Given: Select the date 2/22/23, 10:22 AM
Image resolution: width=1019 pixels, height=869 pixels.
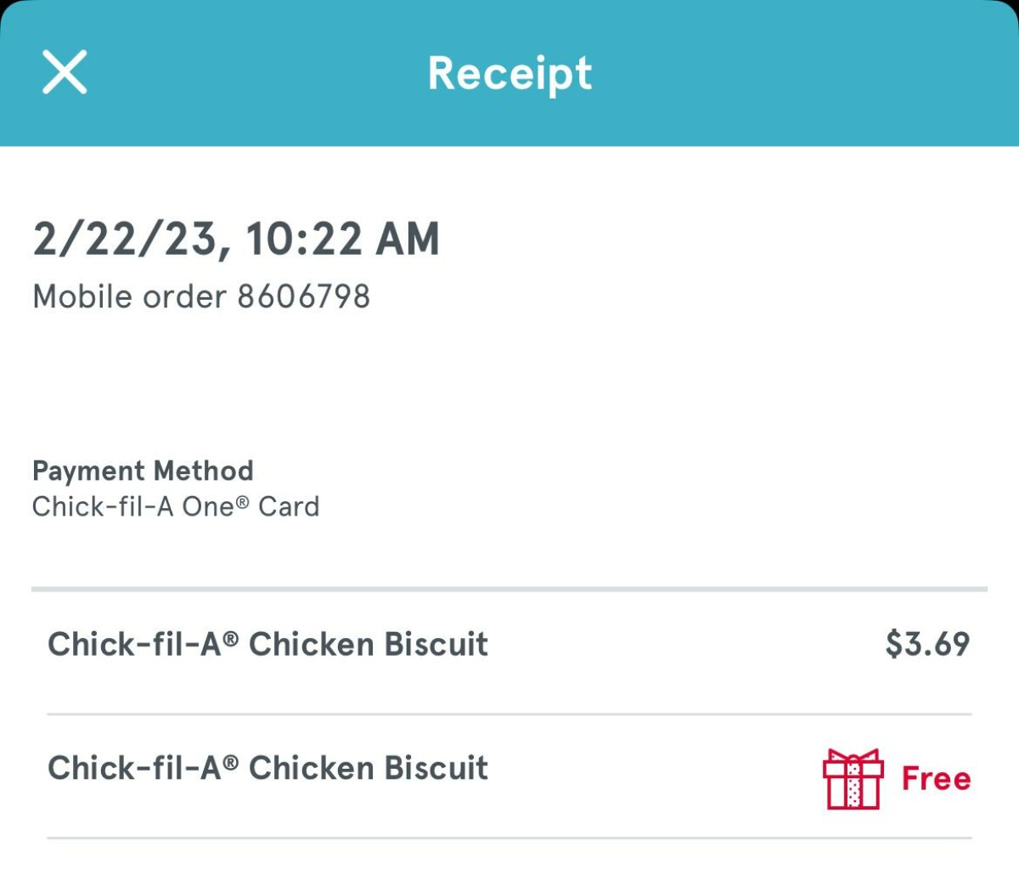Looking at the screenshot, I should click(x=236, y=239).
